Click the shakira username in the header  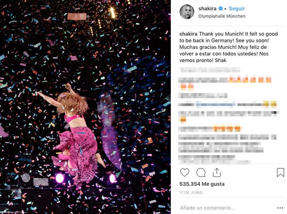click(207, 8)
